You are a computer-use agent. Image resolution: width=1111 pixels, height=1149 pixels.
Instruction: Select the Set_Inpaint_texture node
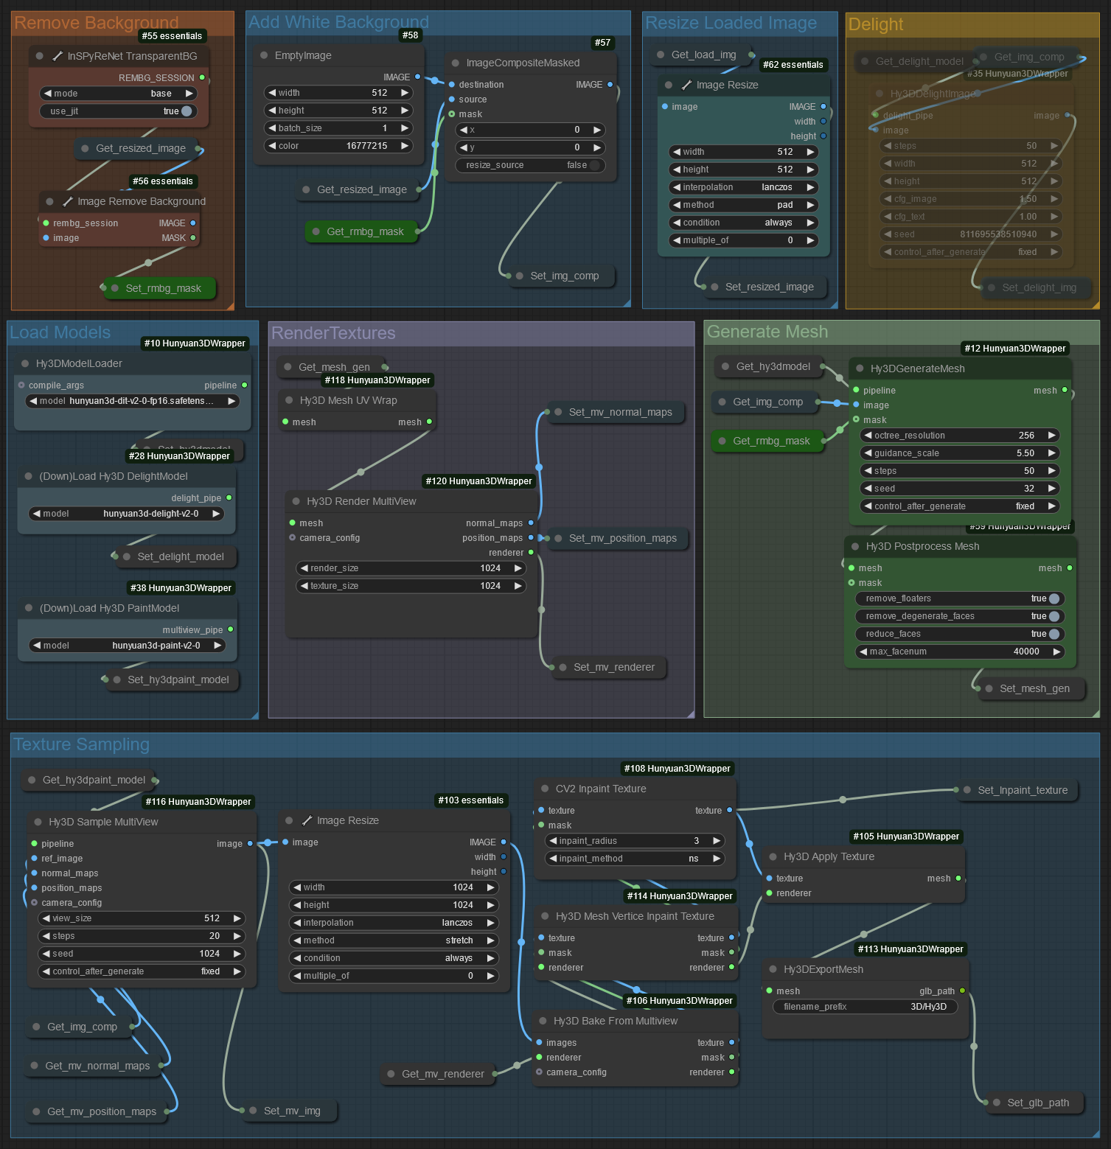(x=1018, y=790)
